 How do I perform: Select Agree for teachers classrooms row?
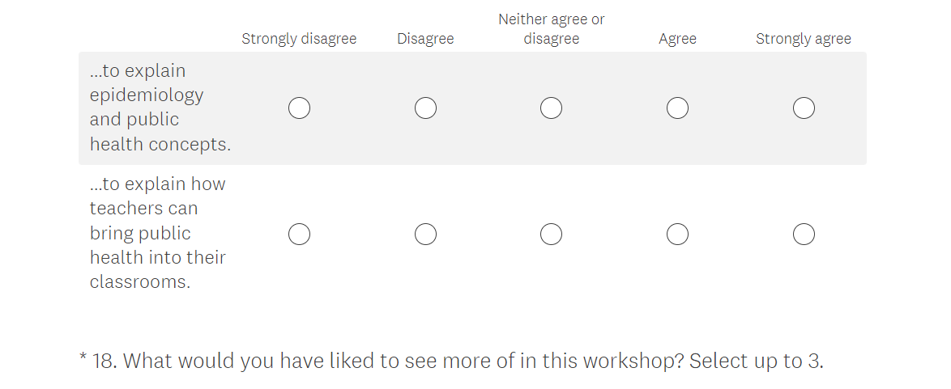(x=677, y=235)
